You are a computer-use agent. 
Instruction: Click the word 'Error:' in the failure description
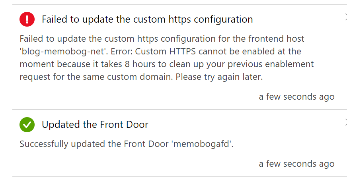pos(121,52)
